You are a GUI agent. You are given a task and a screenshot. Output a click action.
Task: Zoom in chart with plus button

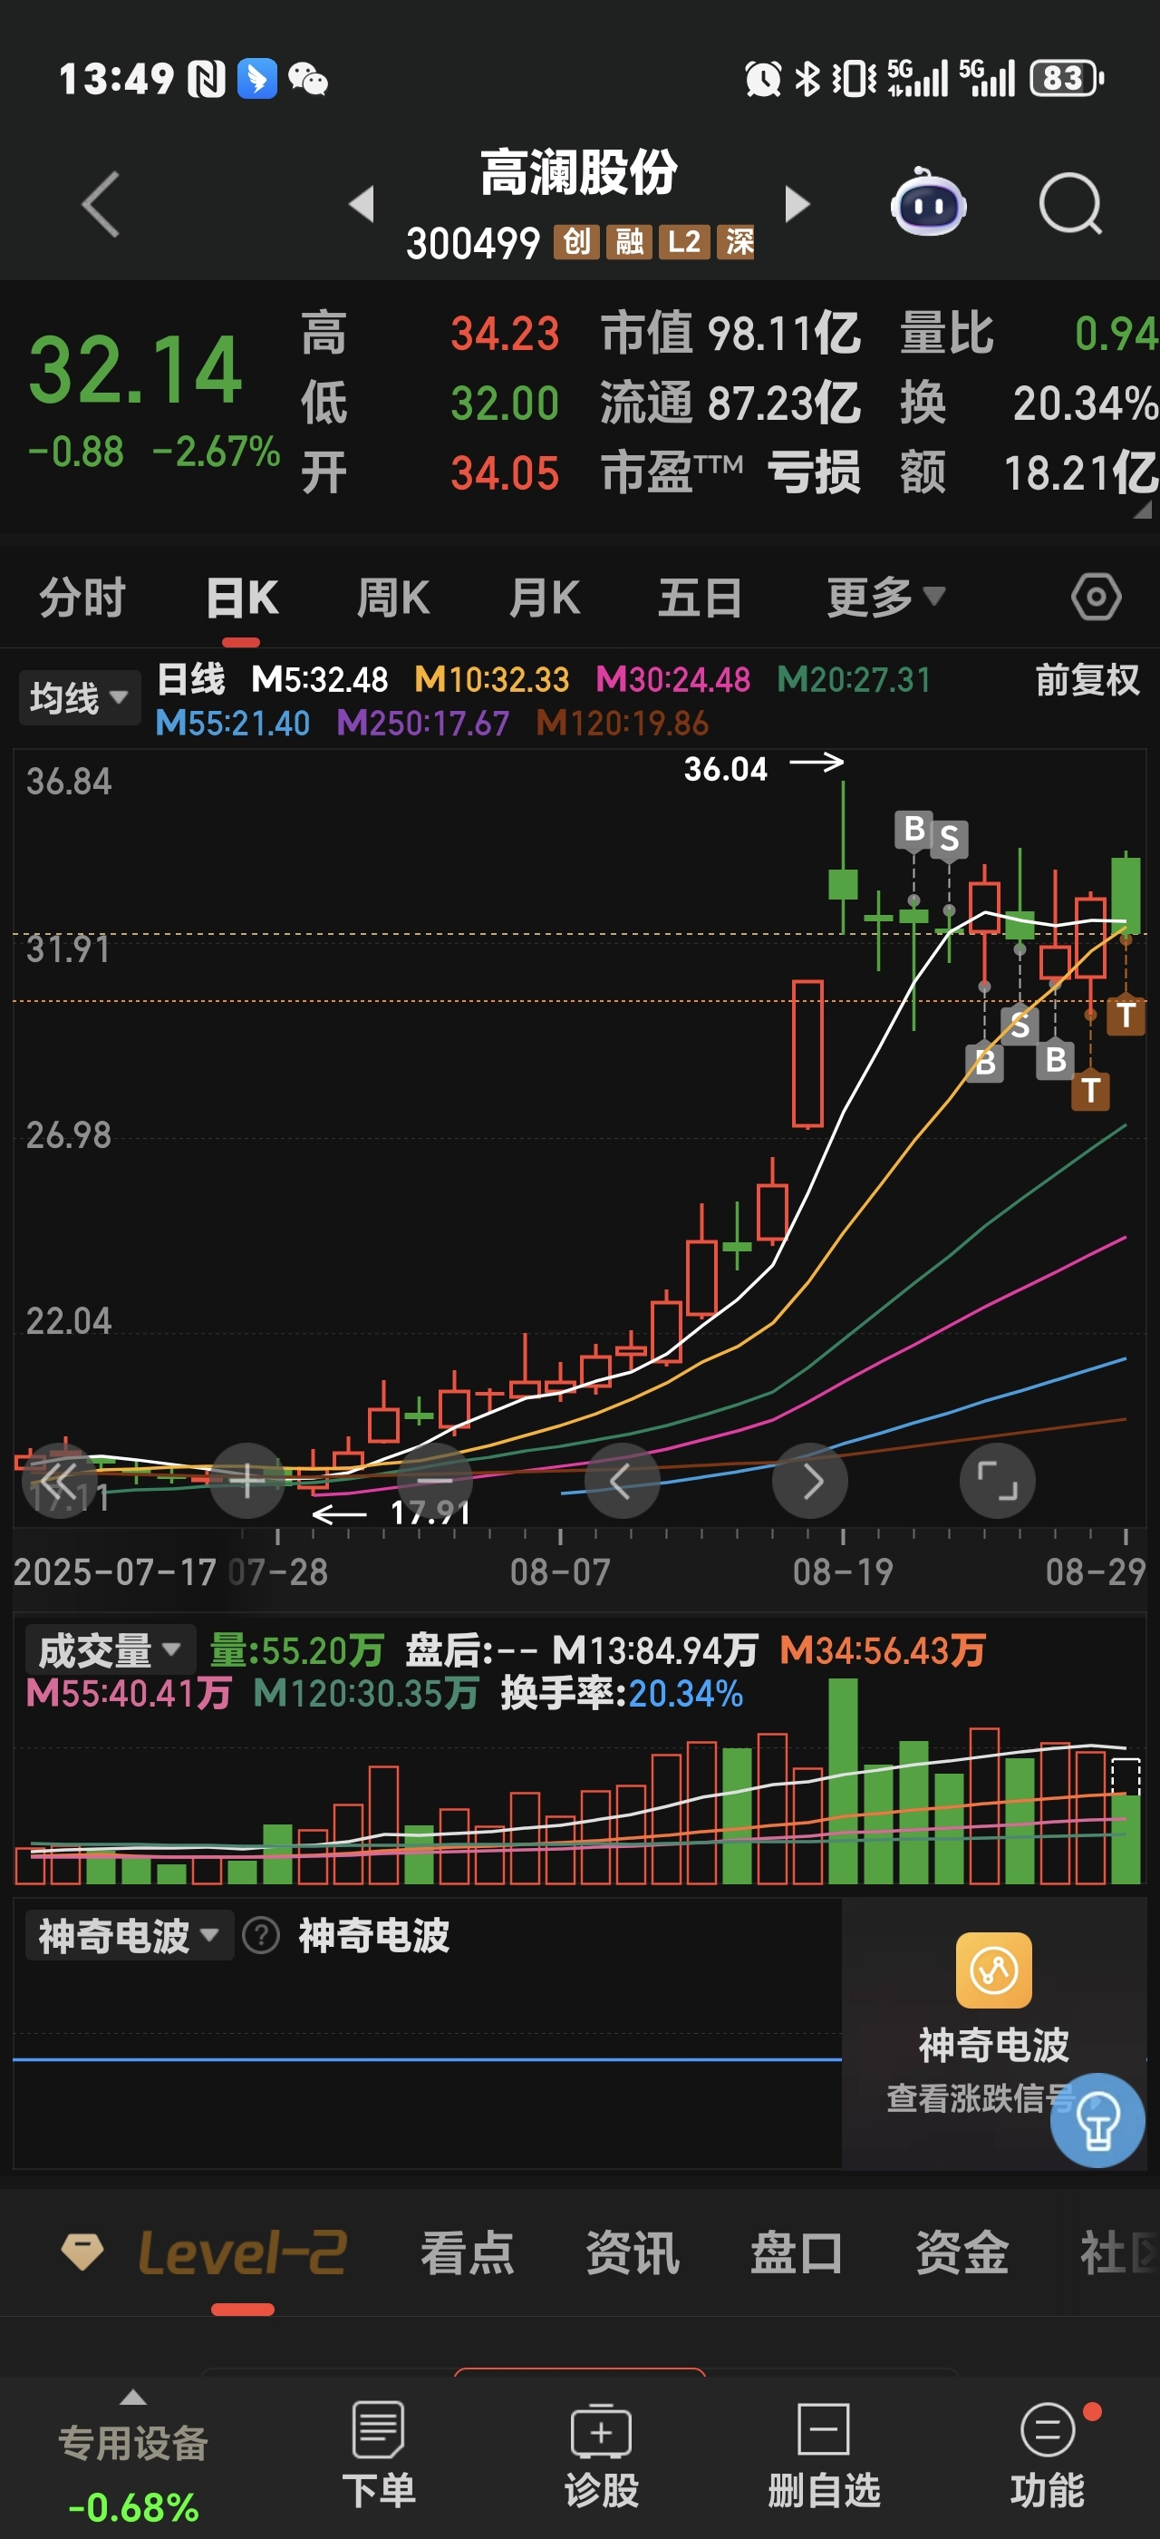[x=247, y=1481]
